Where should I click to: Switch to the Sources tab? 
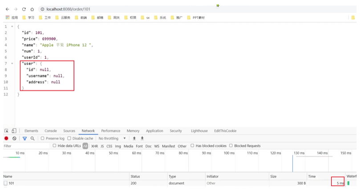click(69, 131)
